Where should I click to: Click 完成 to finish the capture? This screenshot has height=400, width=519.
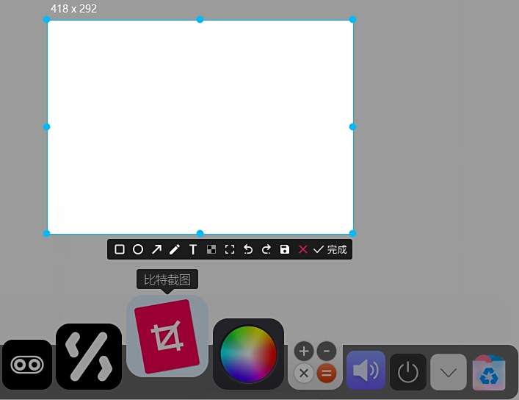[x=330, y=249]
